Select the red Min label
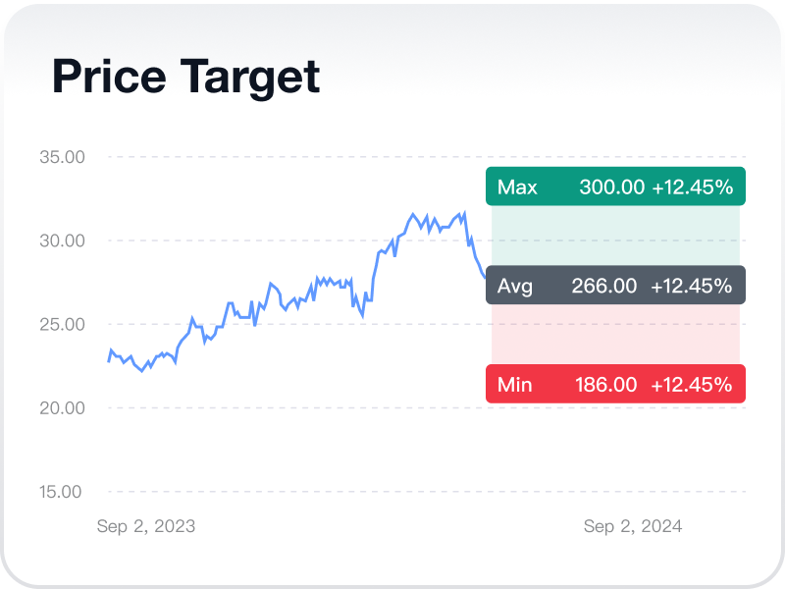Screen dimensions: 785x589 [515, 384]
